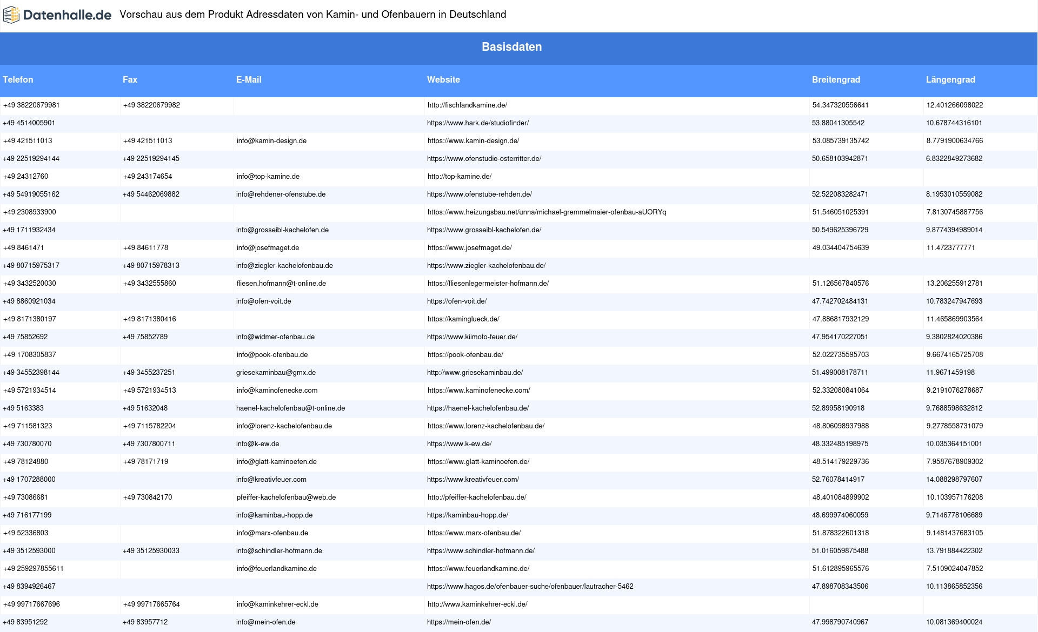Screen dimensions: 1038x632
Task: Open https://www.schindler-hofmann.de/ link
Action: point(481,551)
